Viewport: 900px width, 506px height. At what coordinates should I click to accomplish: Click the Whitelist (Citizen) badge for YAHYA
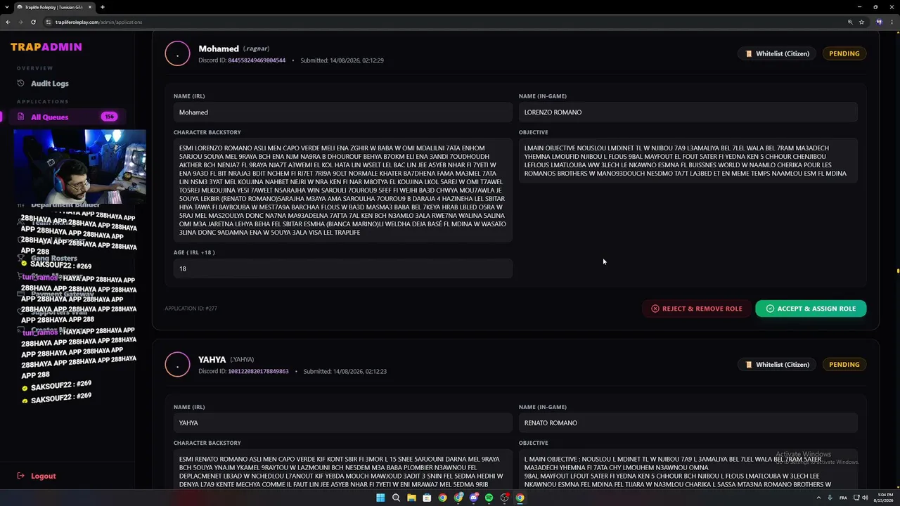point(778,365)
